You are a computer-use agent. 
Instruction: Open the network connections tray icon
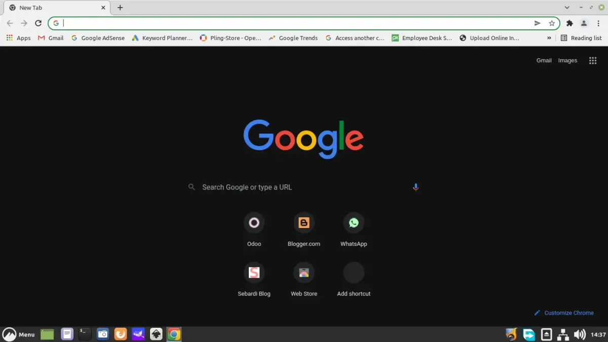[563, 334]
